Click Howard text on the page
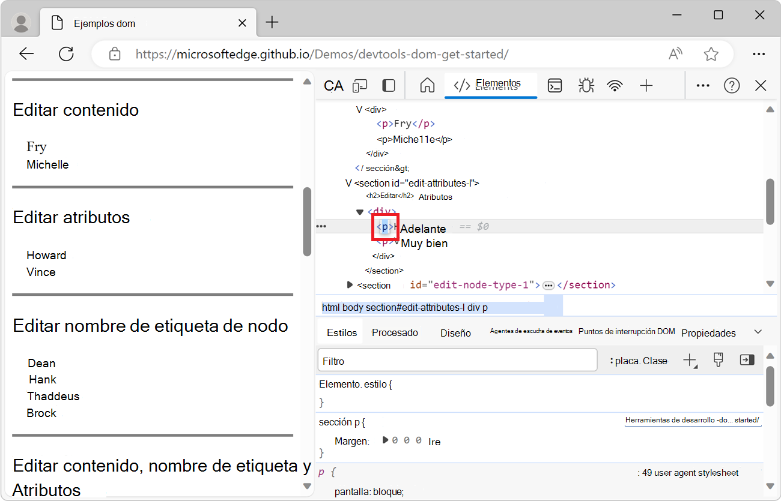781x501 pixels. [x=46, y=255]
